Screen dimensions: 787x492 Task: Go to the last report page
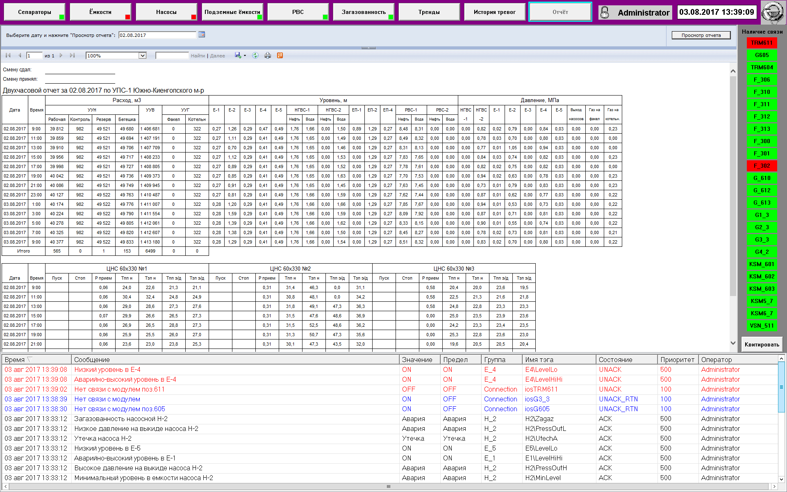click(x=72, y=55)
